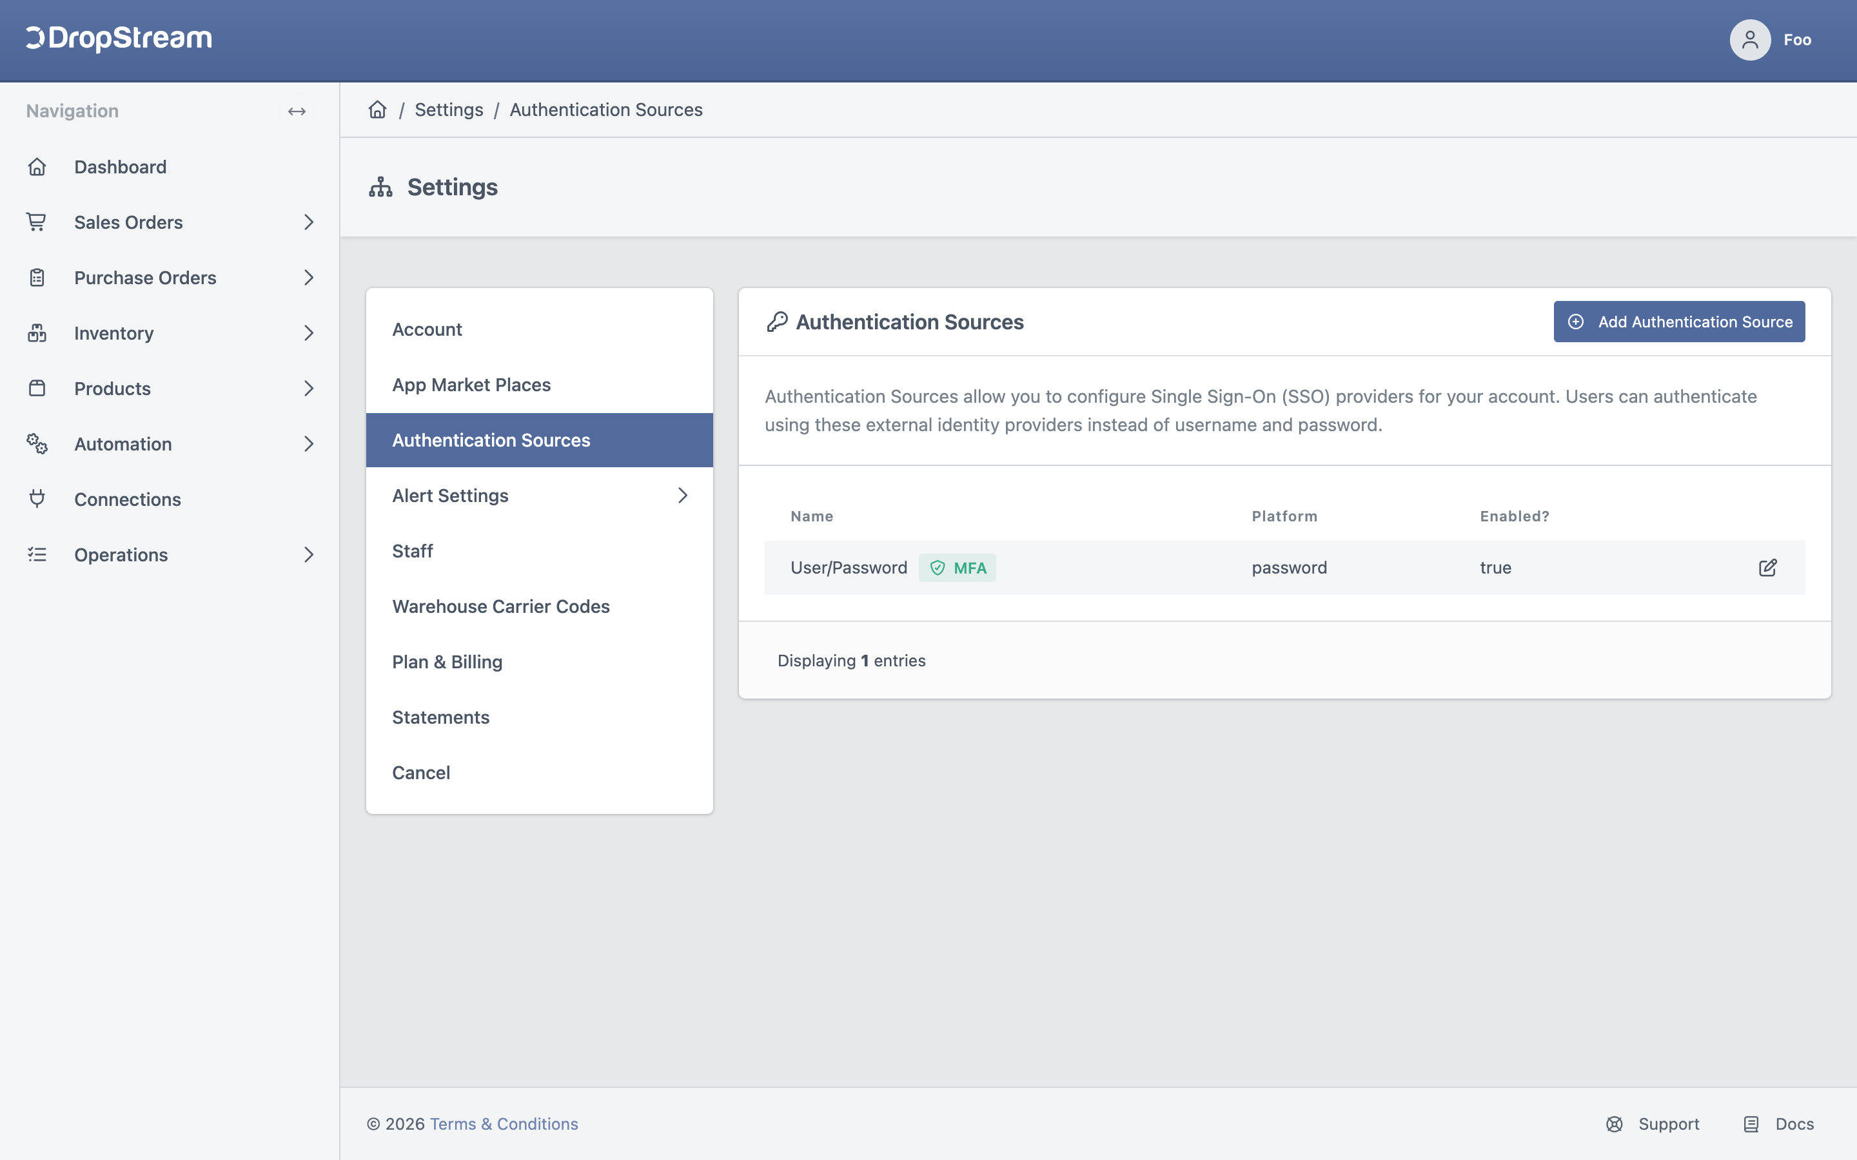
Task: Click the Enabled? column header
Action: click(x=1515, y=516)
